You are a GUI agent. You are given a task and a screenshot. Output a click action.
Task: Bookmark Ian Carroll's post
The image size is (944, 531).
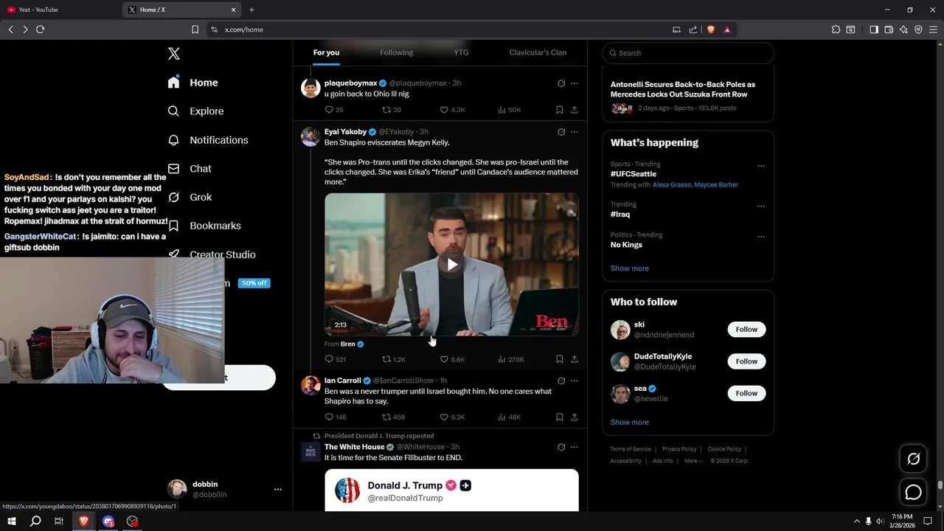tap(559, 417)
